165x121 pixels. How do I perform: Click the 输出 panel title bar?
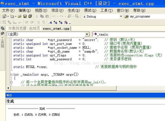[x=85, y=95]
